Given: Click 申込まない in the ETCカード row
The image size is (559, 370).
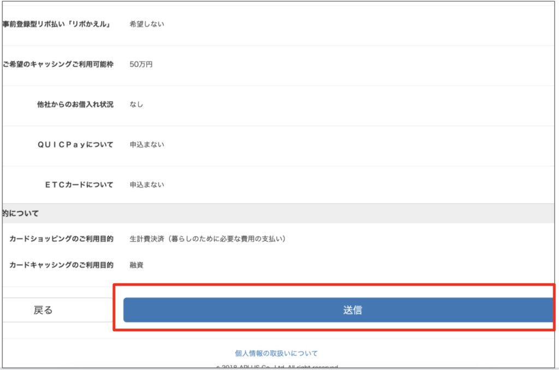Looking at the screenshot, I should coord(147,185).
